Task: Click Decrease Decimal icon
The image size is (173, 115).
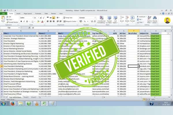Action: click(x=95, y=21)
